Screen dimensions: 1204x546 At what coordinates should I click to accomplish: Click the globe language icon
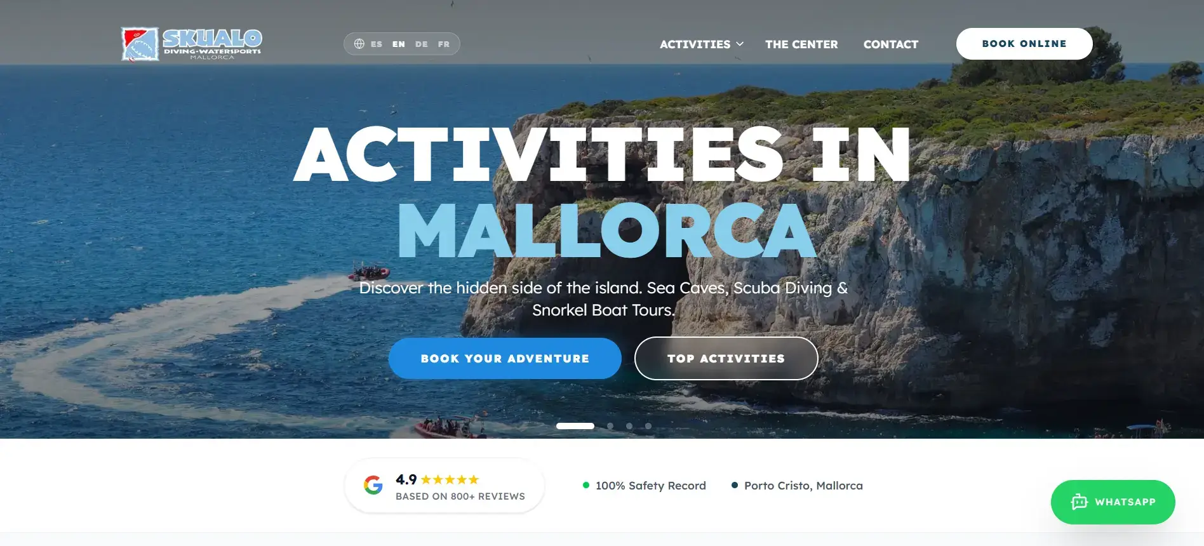click(x=359, y=44)
